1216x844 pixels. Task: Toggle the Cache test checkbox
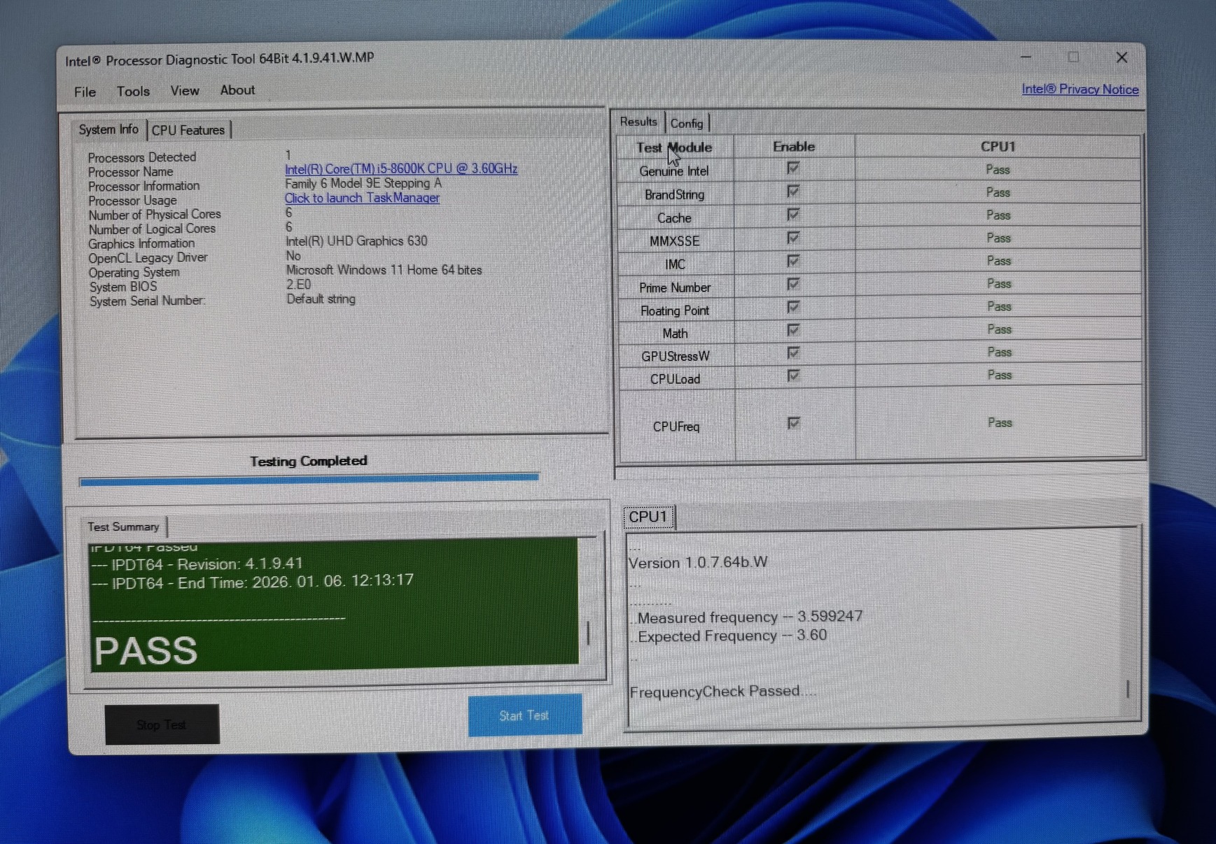pos(793,214)
